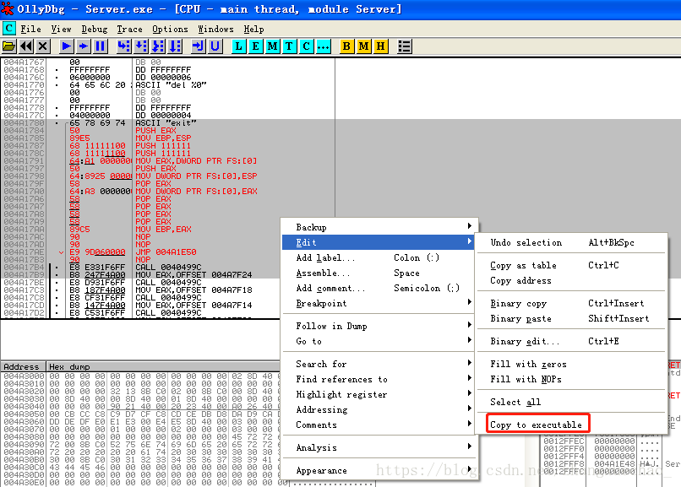The height and width of the screenshot is (487, 681).
Task: Open CPU window cyan C toolbar icon
Action: 306,46
